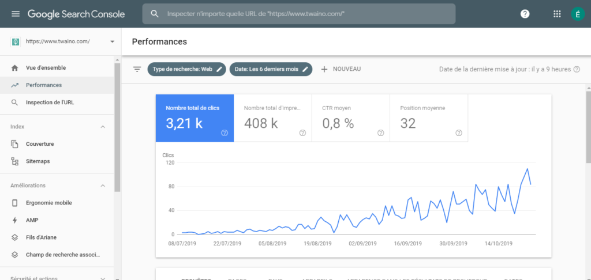Toggle the total clicks metric card
Viewport: 591px width, 280px height.
(x=195, y=118)
